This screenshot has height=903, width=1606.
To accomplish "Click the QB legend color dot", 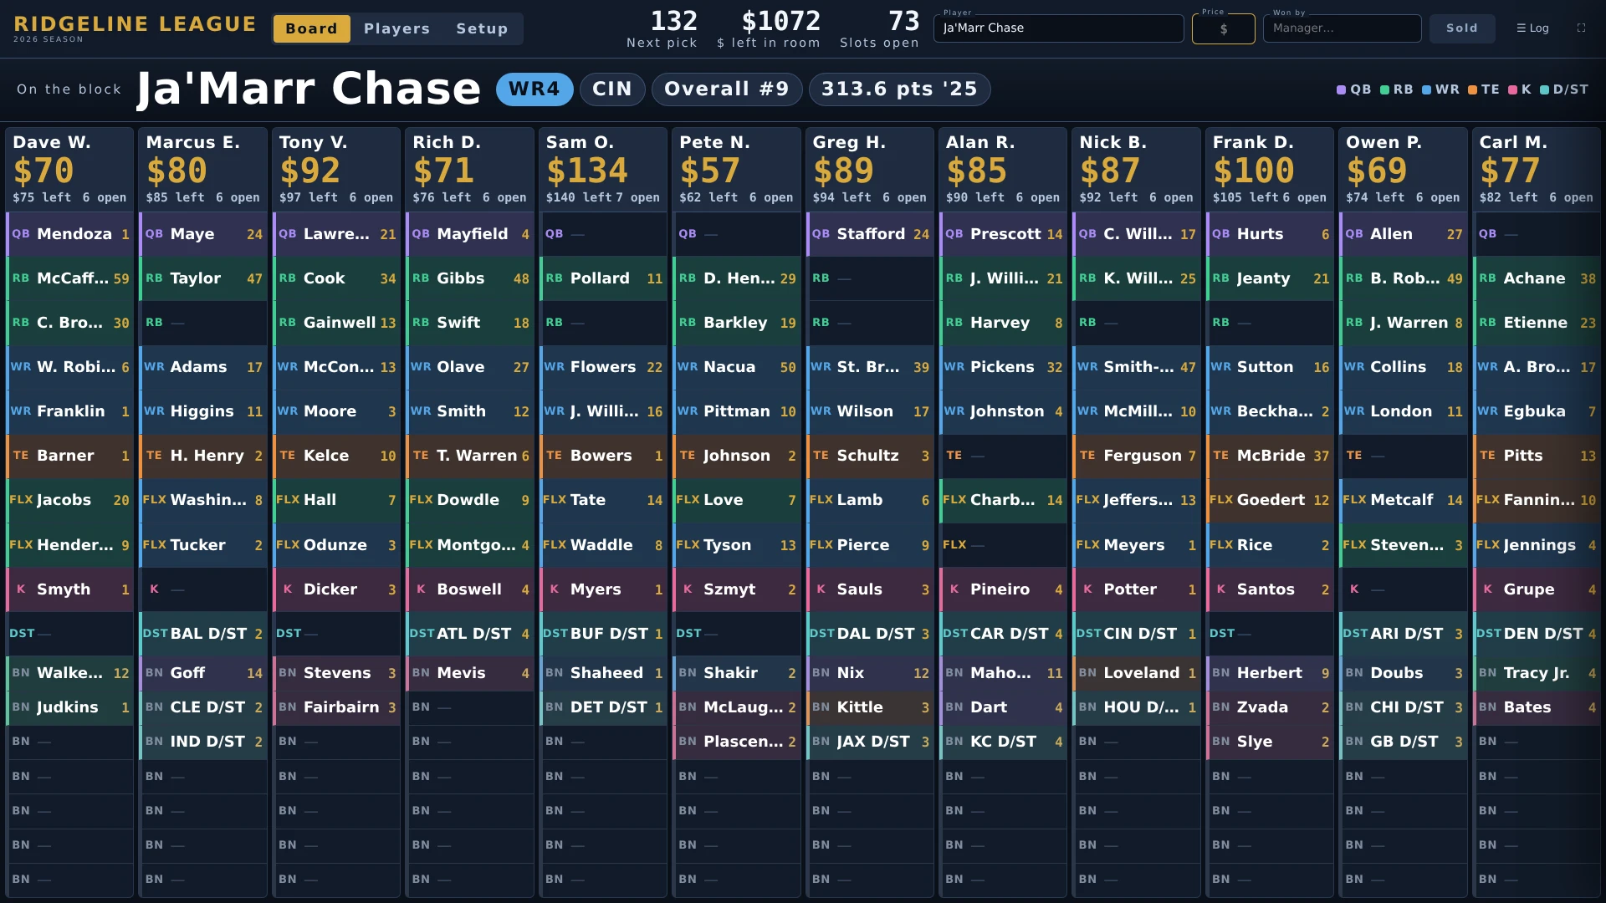I will pyautogui.click(x=1341, y=89).
